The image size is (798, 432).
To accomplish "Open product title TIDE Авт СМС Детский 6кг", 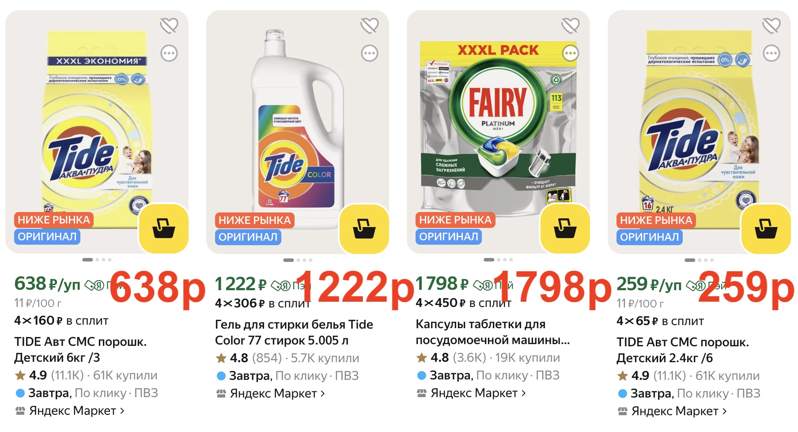I will pyautogui.click(x=80, y=349).
